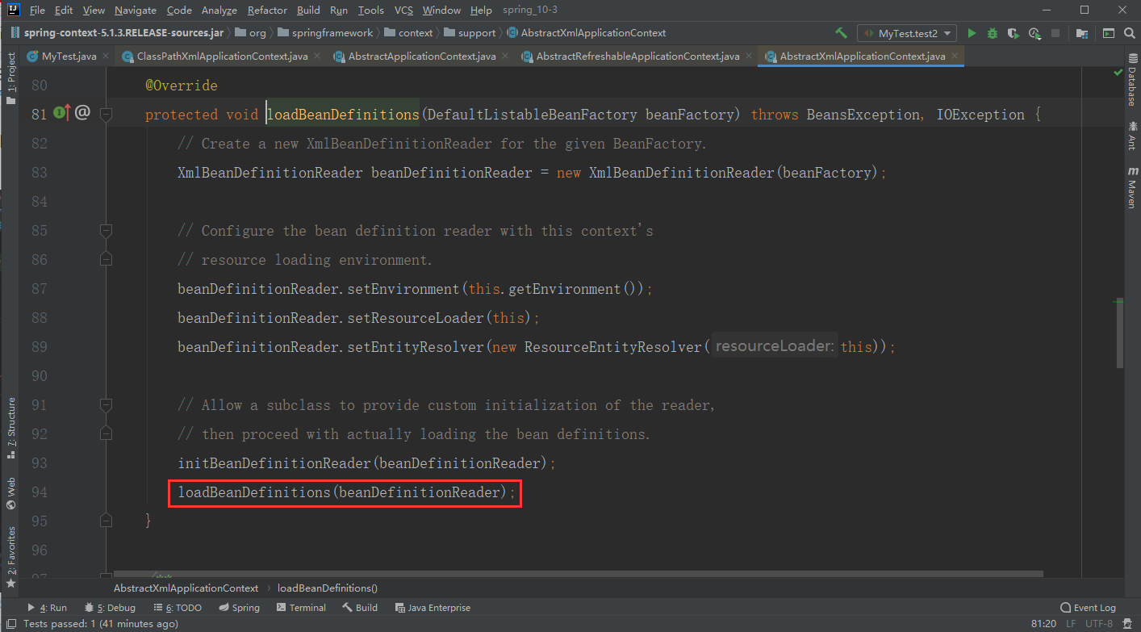Open the Web tool window sidebar
This screenshot has height=632, width=1141.
click(x=11, y=493)
